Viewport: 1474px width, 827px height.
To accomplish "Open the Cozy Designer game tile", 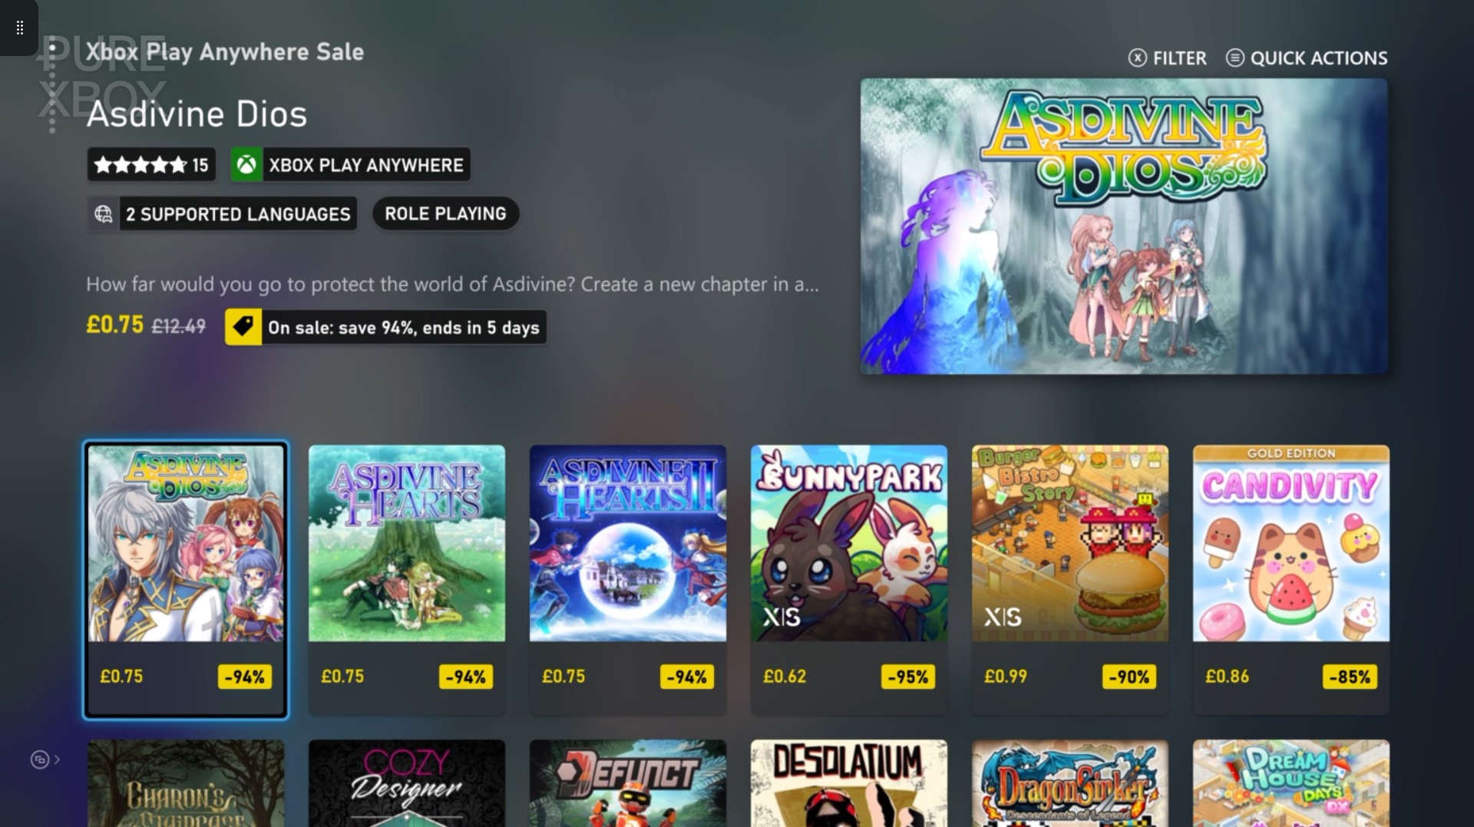I will click(407, 783).
